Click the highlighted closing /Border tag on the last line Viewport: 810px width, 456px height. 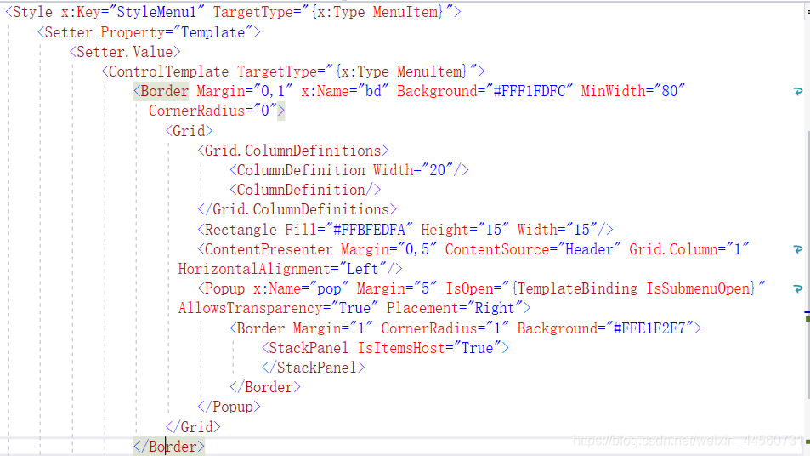(169, 447)
